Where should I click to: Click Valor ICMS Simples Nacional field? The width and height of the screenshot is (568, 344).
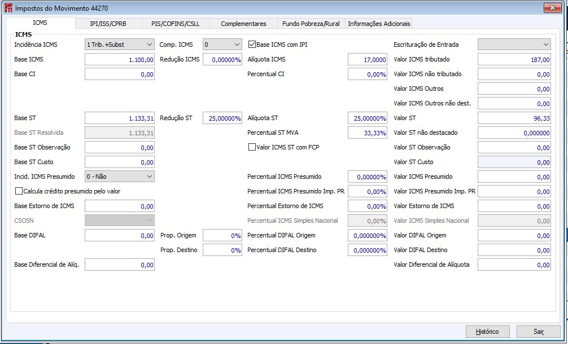(514, 220)
